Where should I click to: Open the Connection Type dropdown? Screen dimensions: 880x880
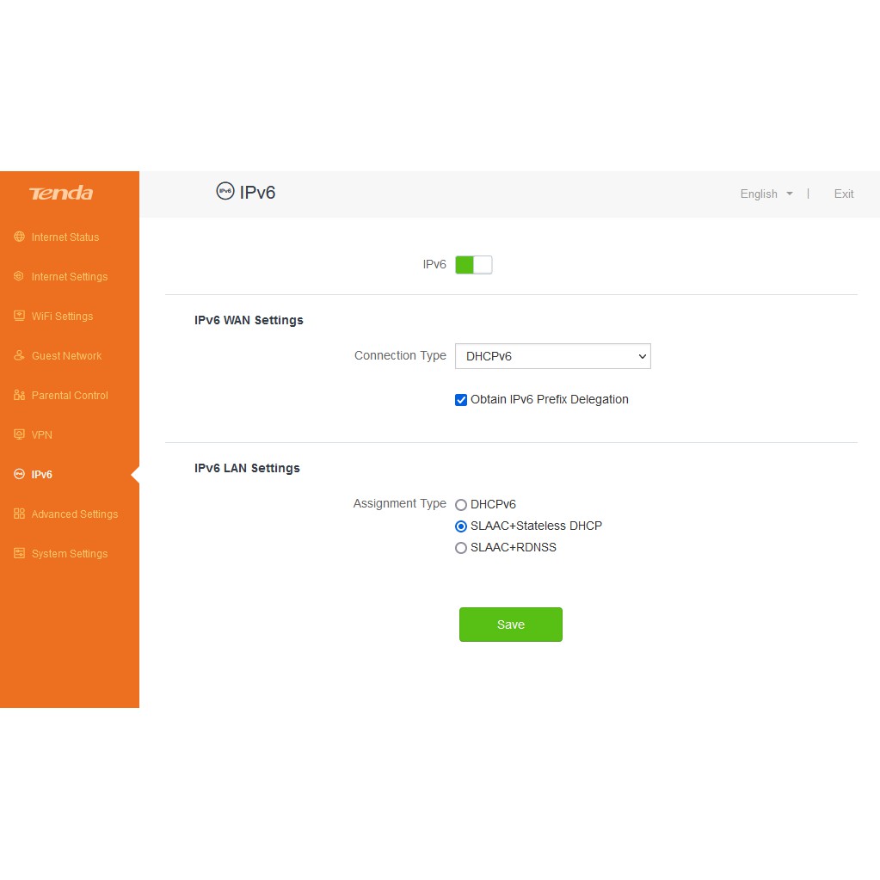(x=552, y=356)
